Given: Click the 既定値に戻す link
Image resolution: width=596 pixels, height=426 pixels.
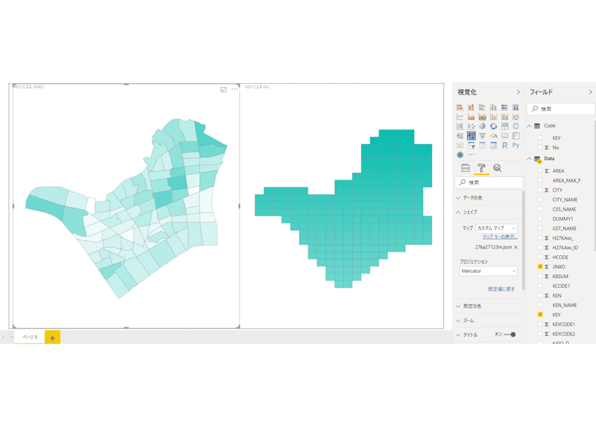Looking at the screenshot, I should pyautogui.click(x=501, y=289).
